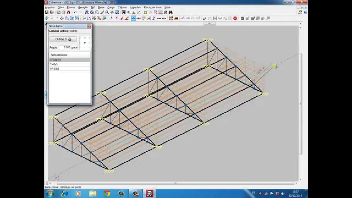Click the Save floppy disk icon
The width and height of the screenshot is (352, 198).
(47, 12)
